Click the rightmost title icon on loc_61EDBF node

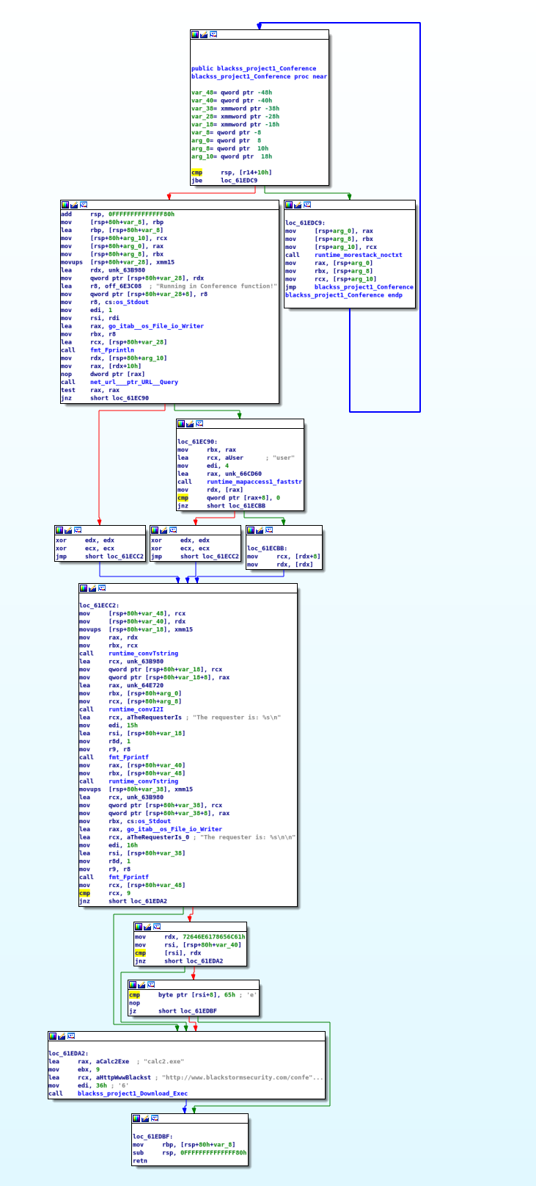pos(155,1118)
